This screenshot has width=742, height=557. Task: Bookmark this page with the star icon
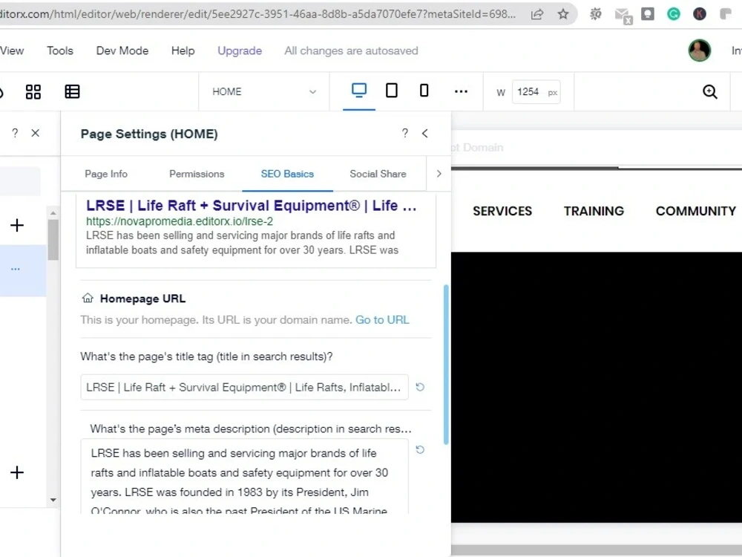click(x=562, y=14)
